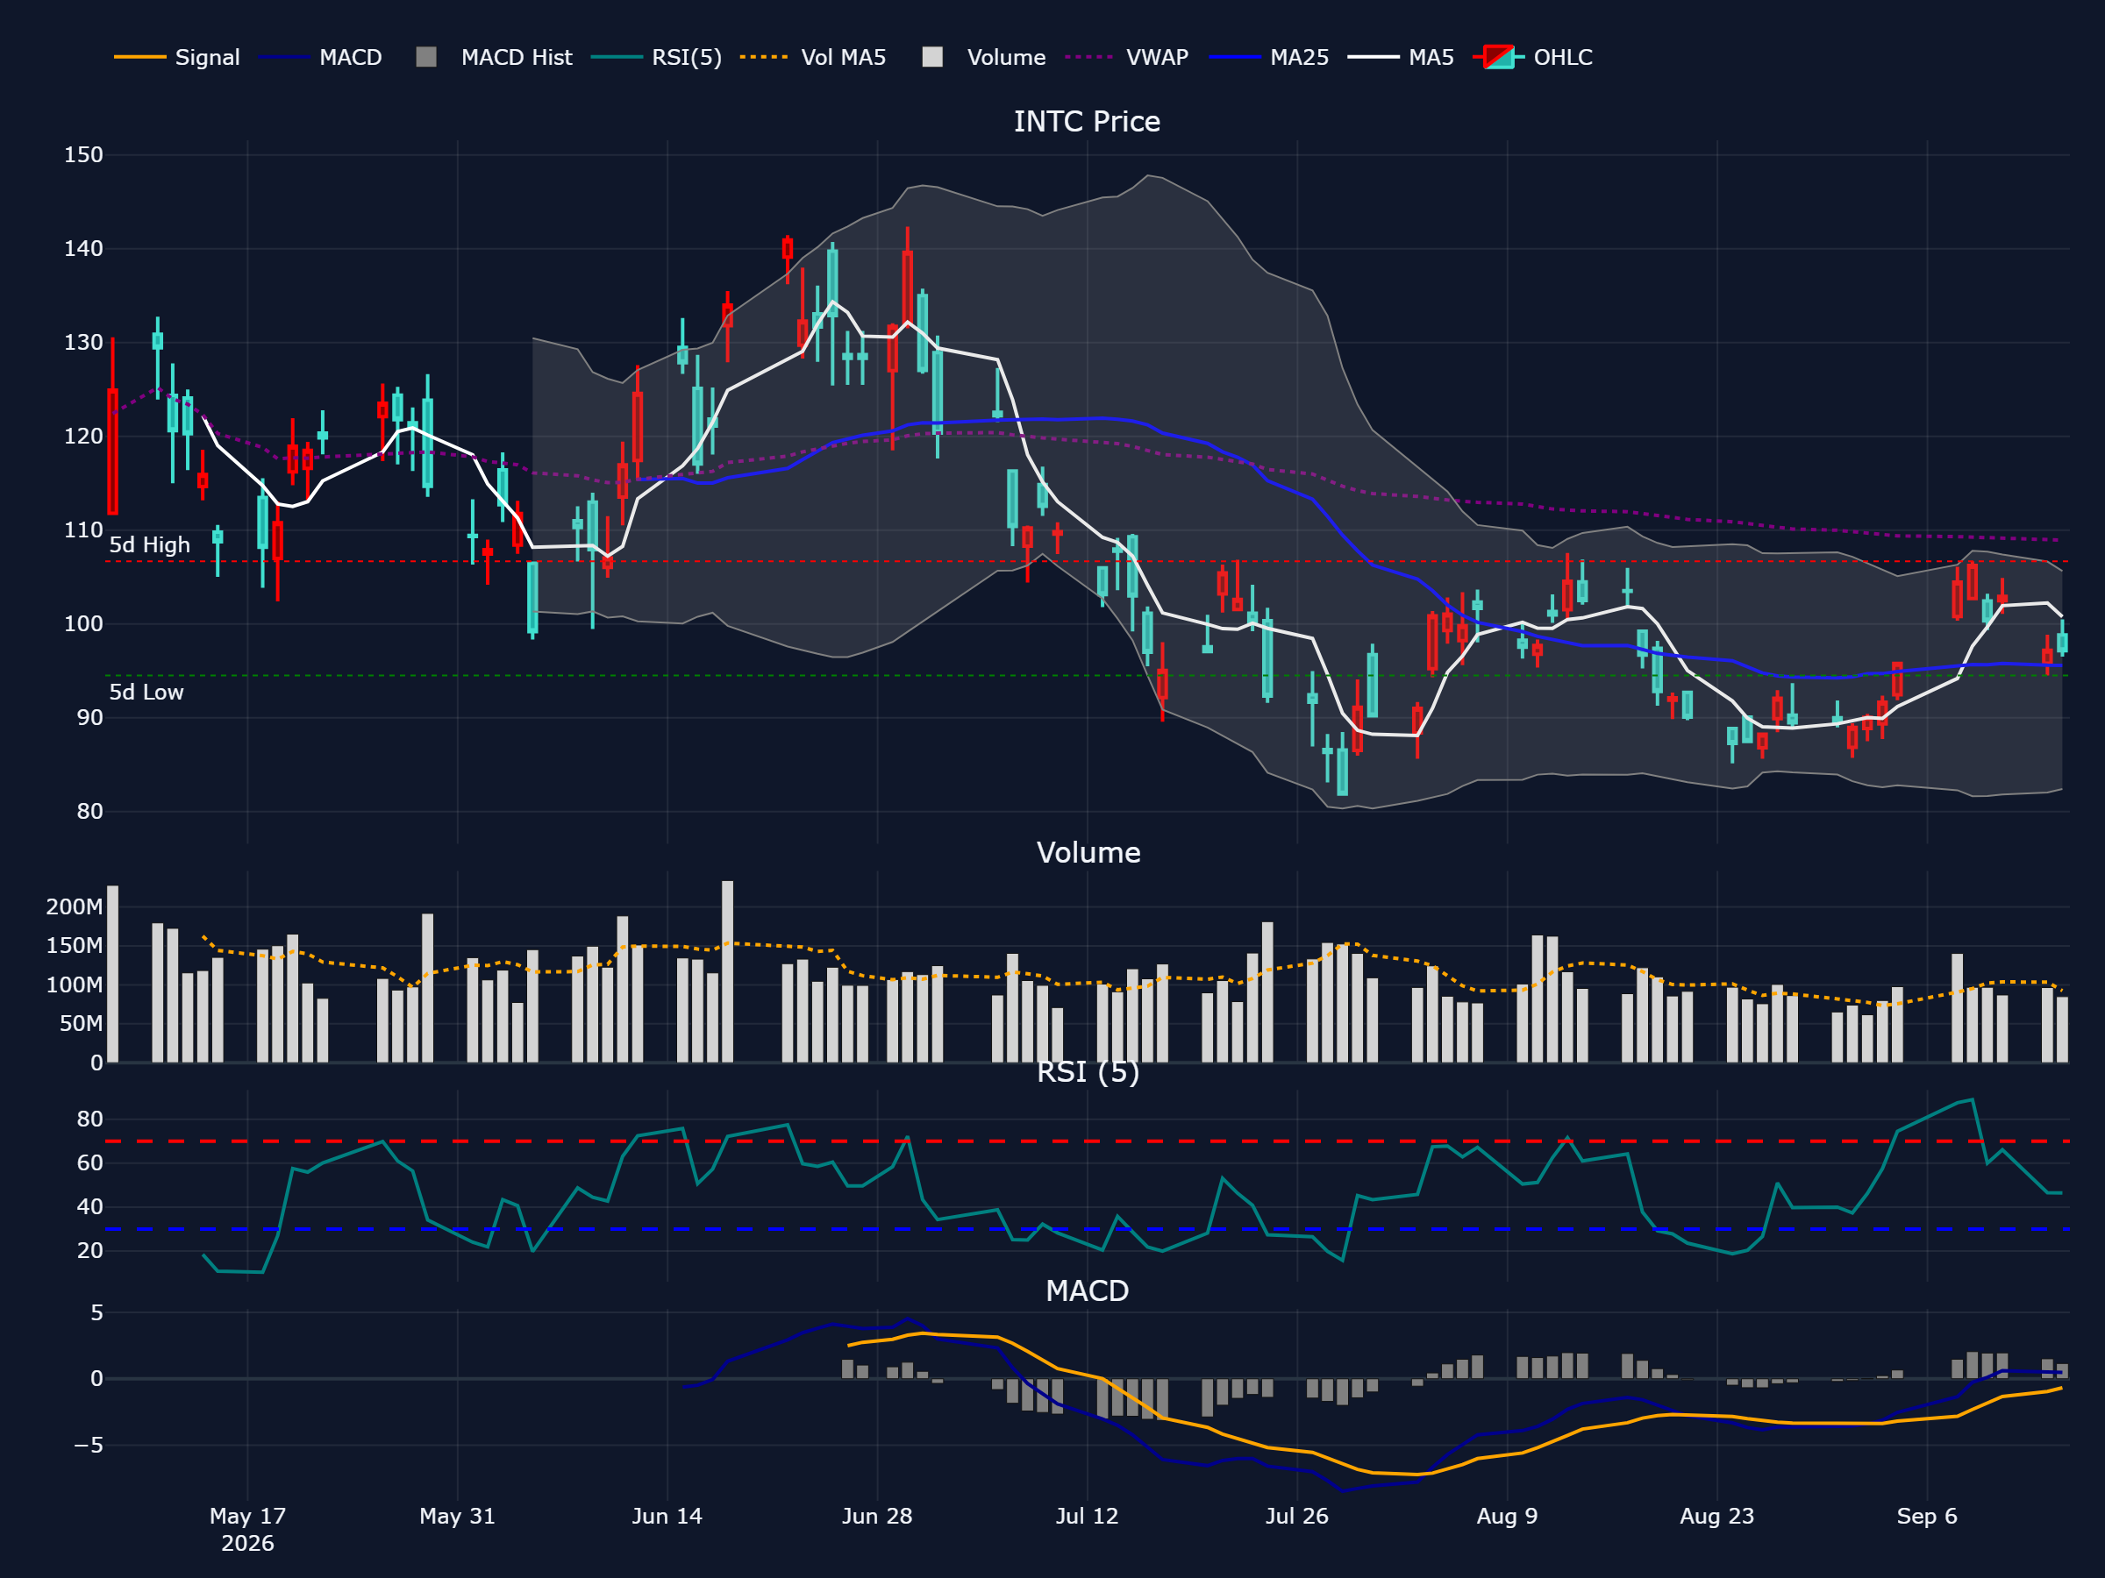2105x1578 pixels.
Task: Click the Aug 9 x-axis label
Action: (x=1508, y=1516)
